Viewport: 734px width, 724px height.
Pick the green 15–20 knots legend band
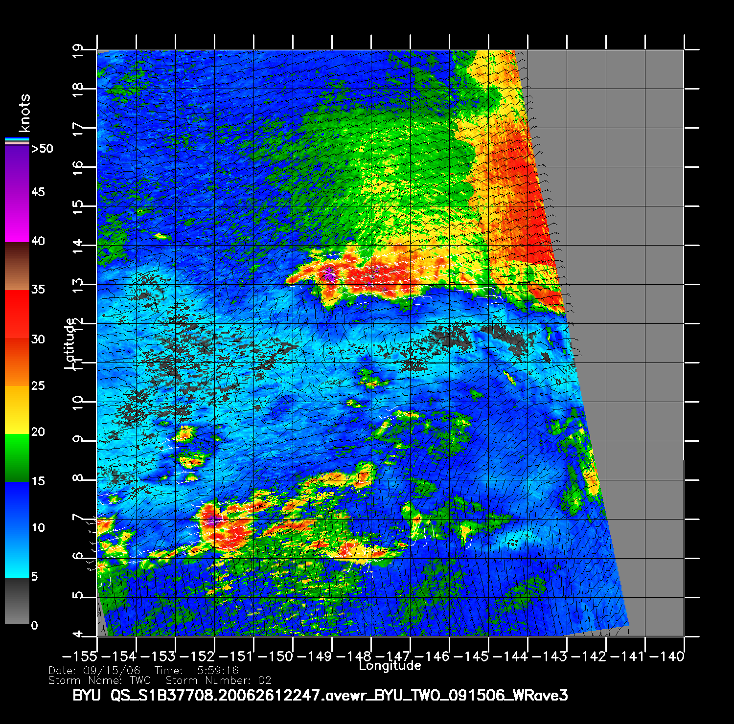click(17, 457)
